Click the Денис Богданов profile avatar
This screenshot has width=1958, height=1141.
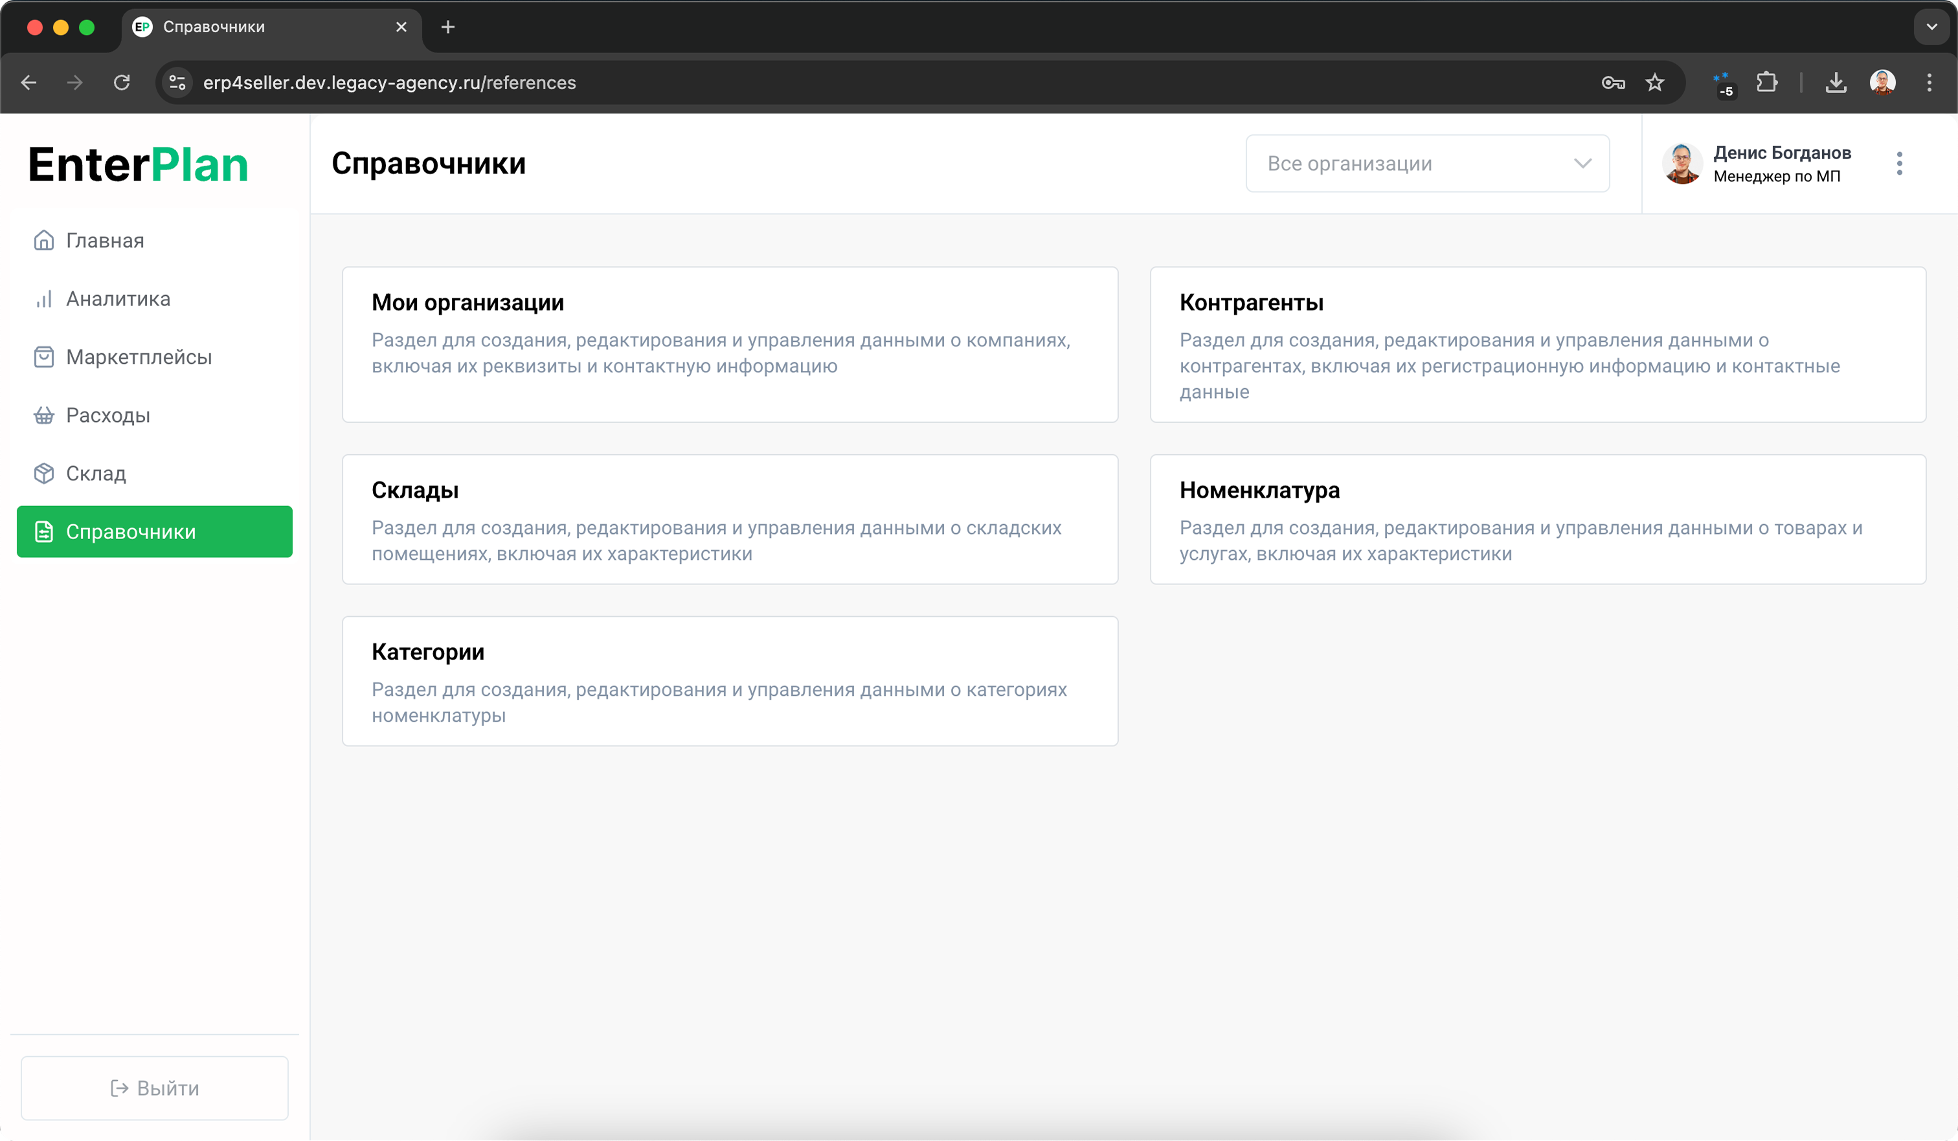pyautogui.click(x=1682, y=164)
